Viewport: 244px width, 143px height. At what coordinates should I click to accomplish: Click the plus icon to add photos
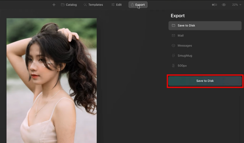tap(54, 5)
